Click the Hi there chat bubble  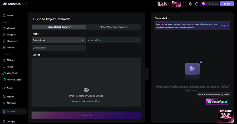pyautogui.click(x=214, y=94)
